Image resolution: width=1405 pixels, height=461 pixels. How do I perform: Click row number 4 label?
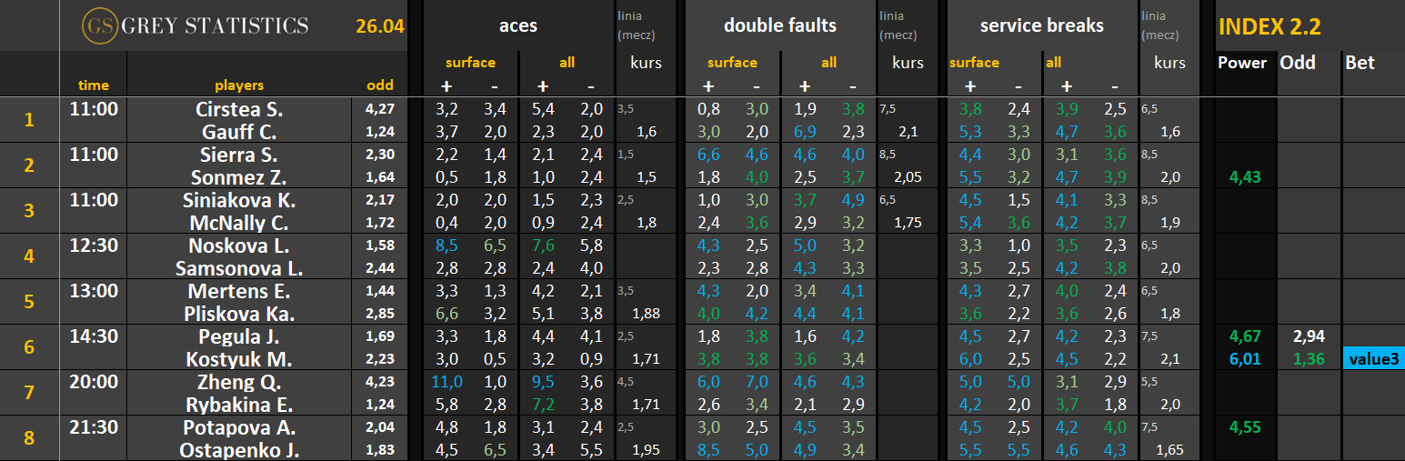(29, 256)
